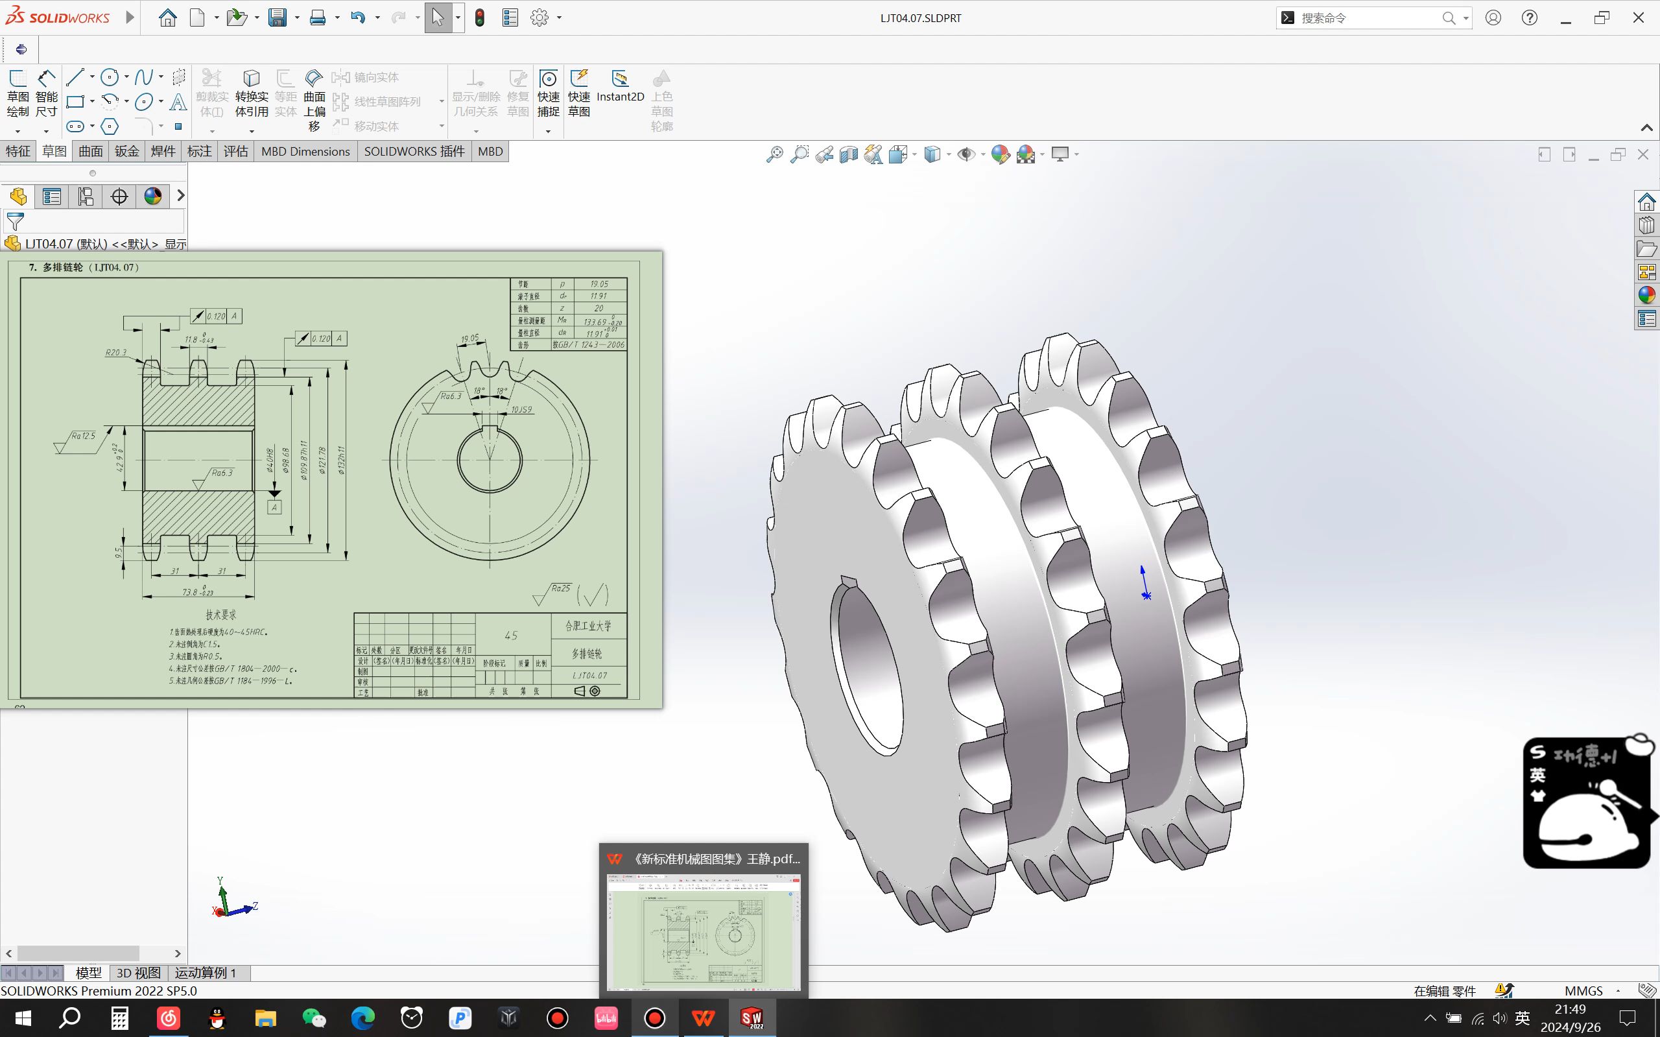Expand SOLIDWORKS main menu arrow

(x=130, y=18)
